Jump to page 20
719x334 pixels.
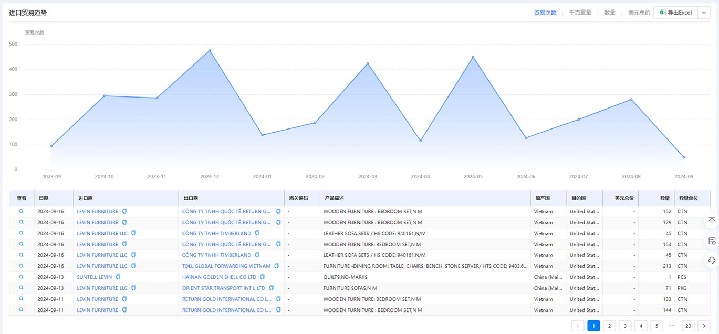tap(688, 326)
